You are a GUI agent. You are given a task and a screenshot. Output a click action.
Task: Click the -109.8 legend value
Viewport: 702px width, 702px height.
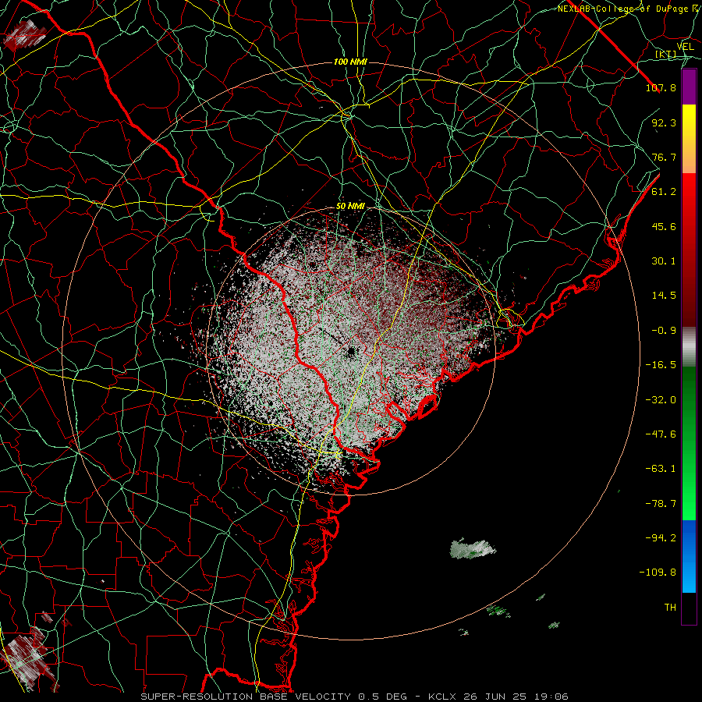click(658, 573)
